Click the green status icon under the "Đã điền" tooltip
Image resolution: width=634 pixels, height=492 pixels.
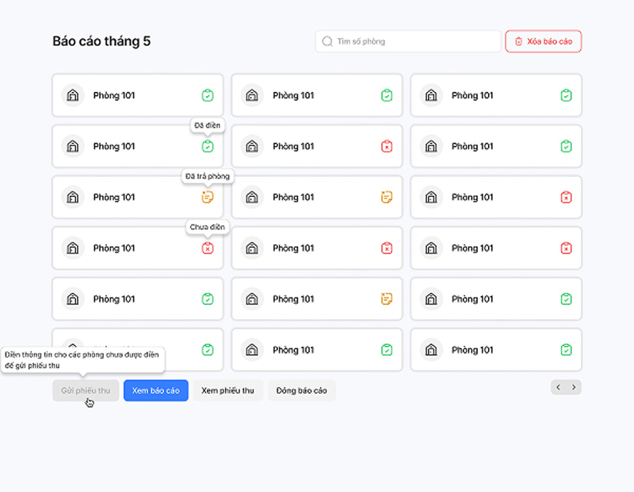pyautogui.click(x=208, y=146)
